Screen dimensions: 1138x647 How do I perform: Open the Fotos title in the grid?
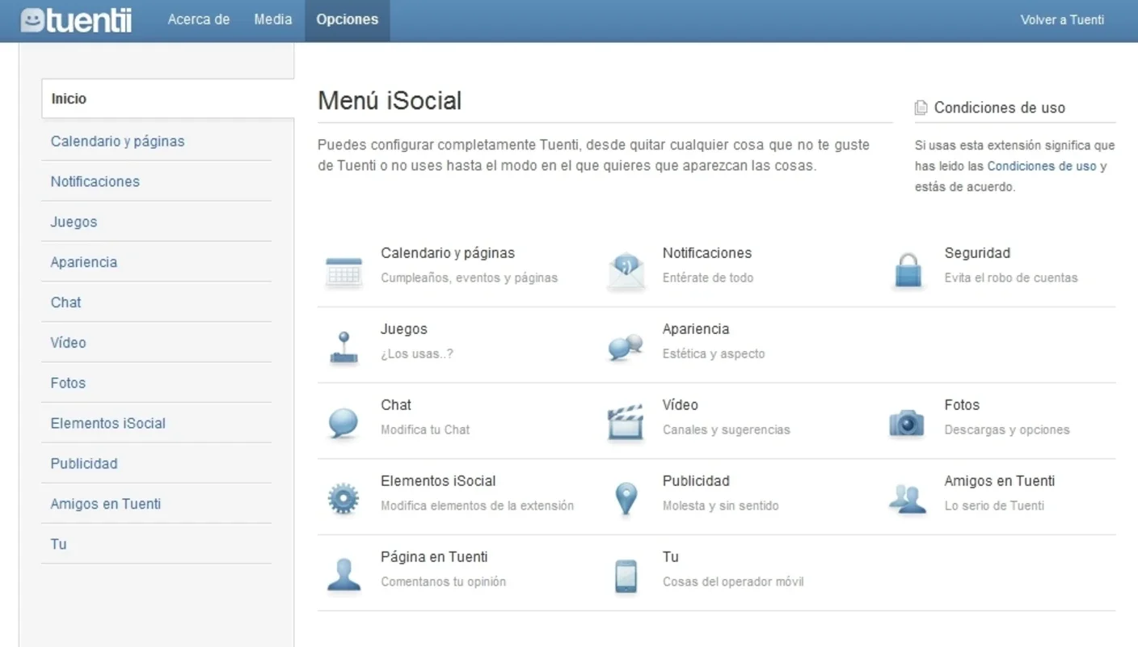coord(962,405)
